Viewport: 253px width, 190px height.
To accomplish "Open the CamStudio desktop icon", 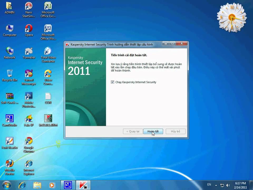I will [9, 120].
